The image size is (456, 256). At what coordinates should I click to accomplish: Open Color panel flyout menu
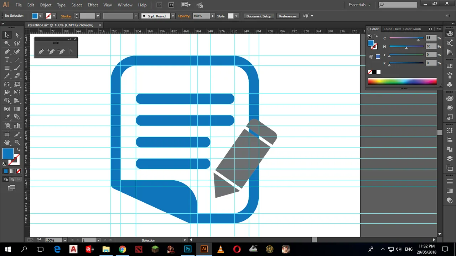coord(439,29)
